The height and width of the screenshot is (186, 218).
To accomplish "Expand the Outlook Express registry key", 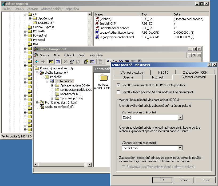I will coord(25,27).
